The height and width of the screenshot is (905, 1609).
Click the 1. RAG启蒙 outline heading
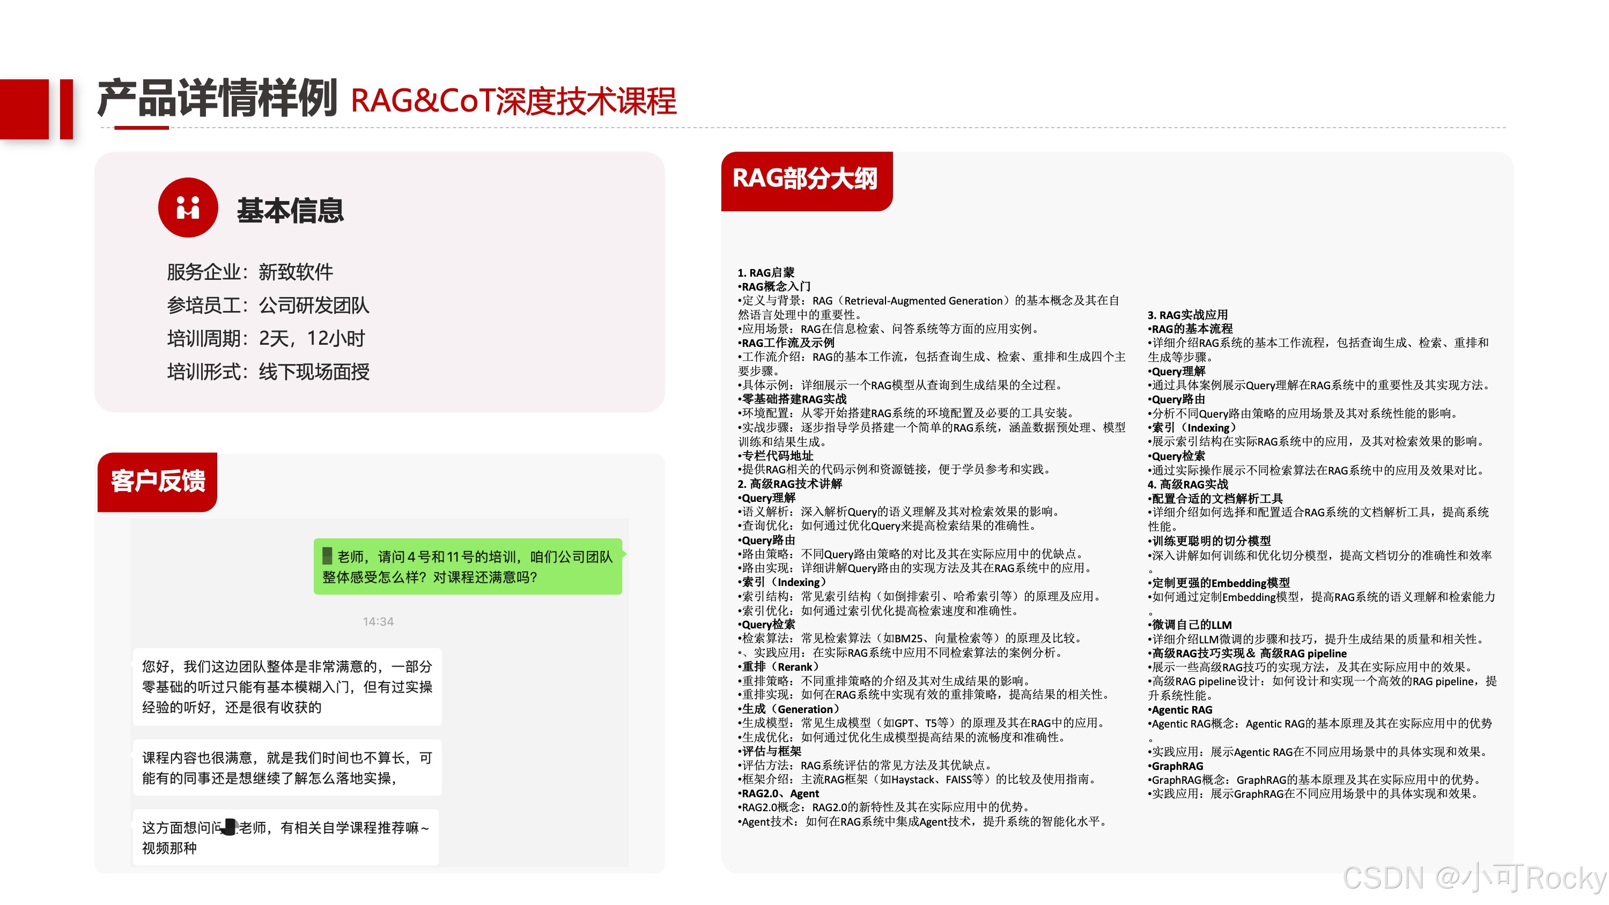click(x=766, y=272)
